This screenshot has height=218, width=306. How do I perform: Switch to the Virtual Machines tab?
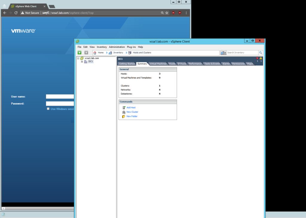[x=158, y=64]
